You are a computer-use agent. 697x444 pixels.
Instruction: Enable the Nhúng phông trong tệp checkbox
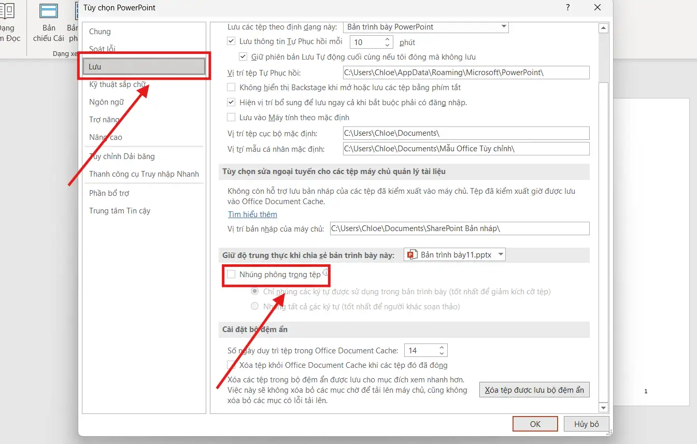(231, 275)
